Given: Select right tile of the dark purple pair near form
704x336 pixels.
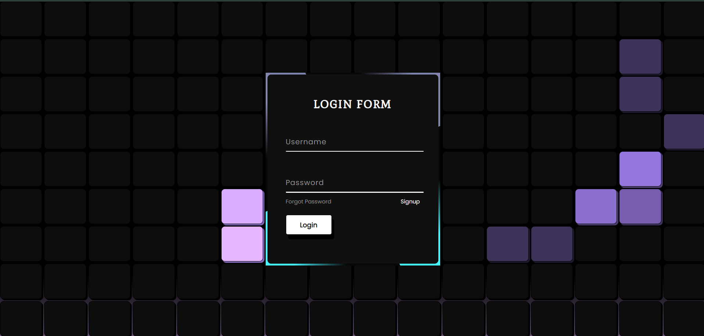Looking at the screenshot, I should click(x=552, y=243).
